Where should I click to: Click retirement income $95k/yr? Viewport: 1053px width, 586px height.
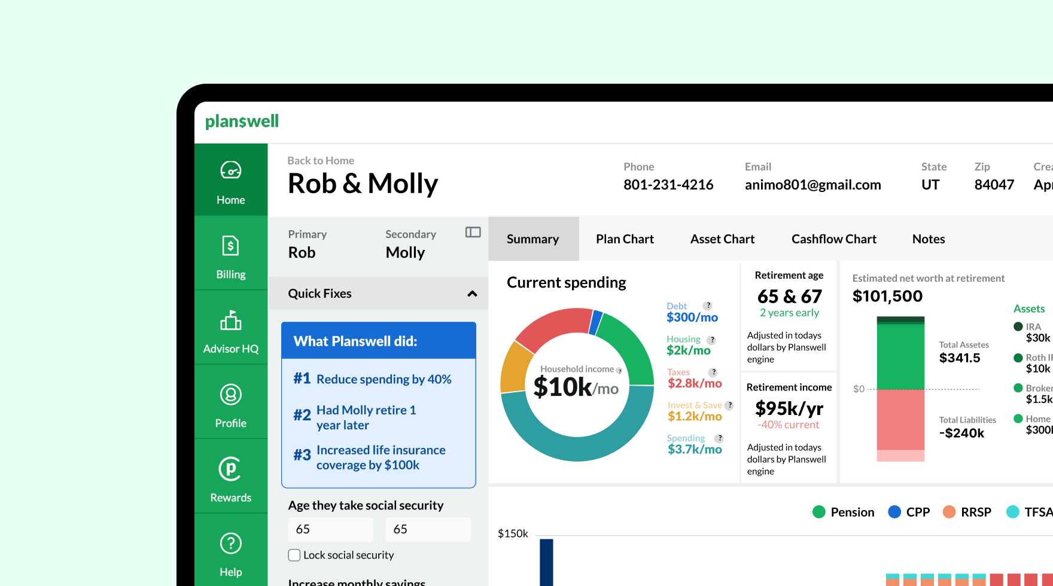tap(789, 408)
